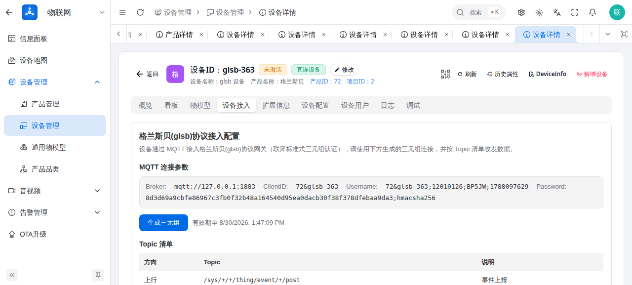Switch to the 日志 tab
Screen dimensions: 632x285
click(x=388, y=105)
